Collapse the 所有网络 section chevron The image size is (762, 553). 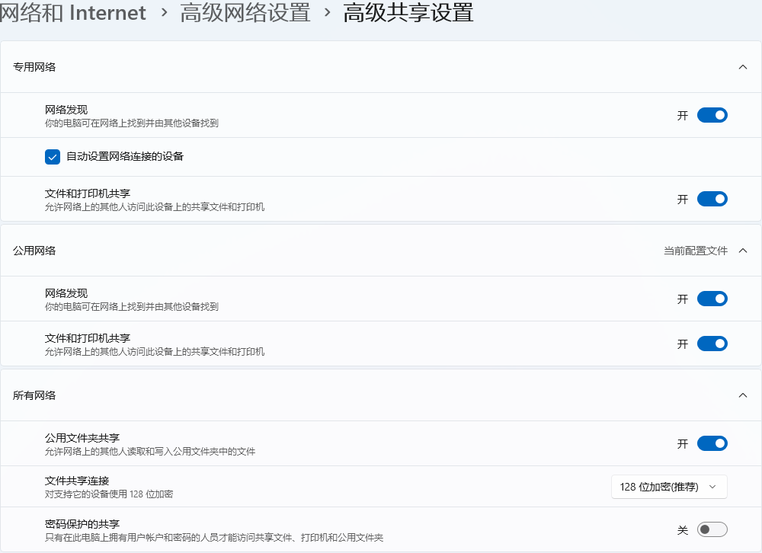pyautogui.click(x=743, y=395)
